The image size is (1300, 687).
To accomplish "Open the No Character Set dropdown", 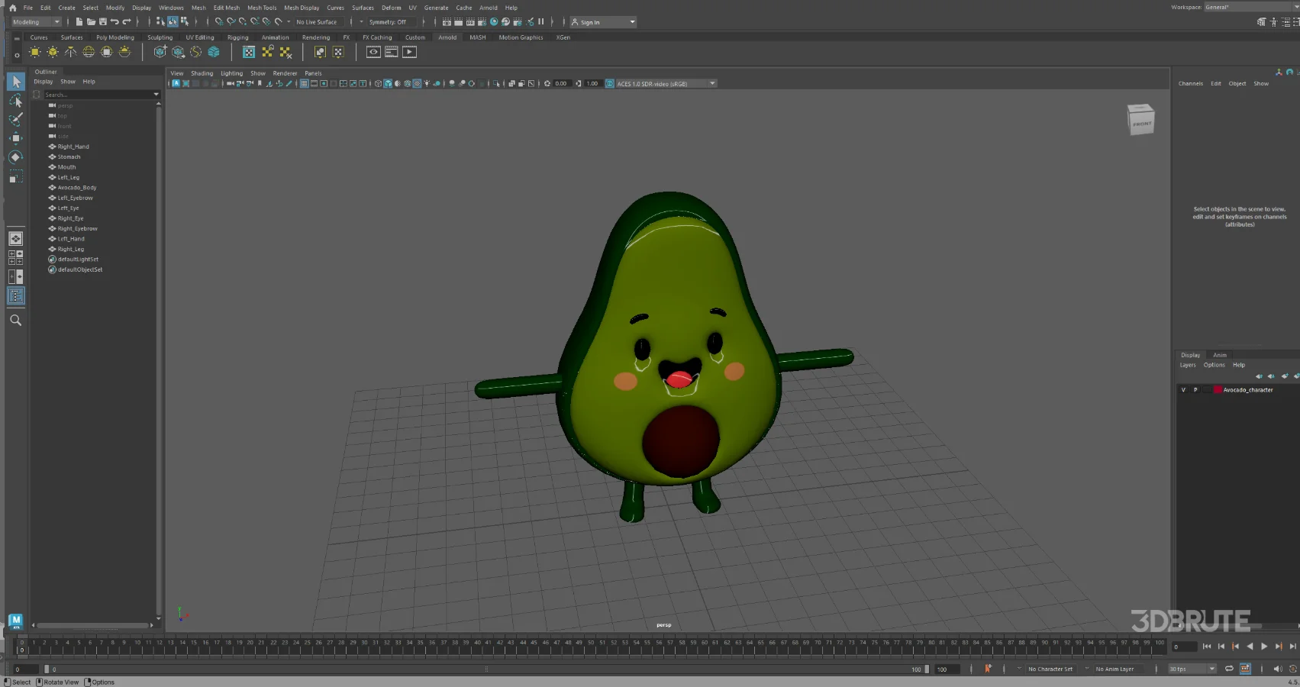I will pos(1050,669).
